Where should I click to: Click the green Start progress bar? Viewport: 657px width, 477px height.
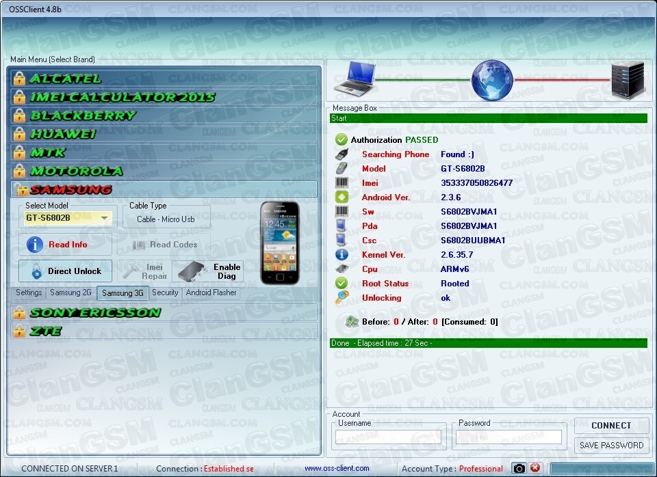coord(489,118)
